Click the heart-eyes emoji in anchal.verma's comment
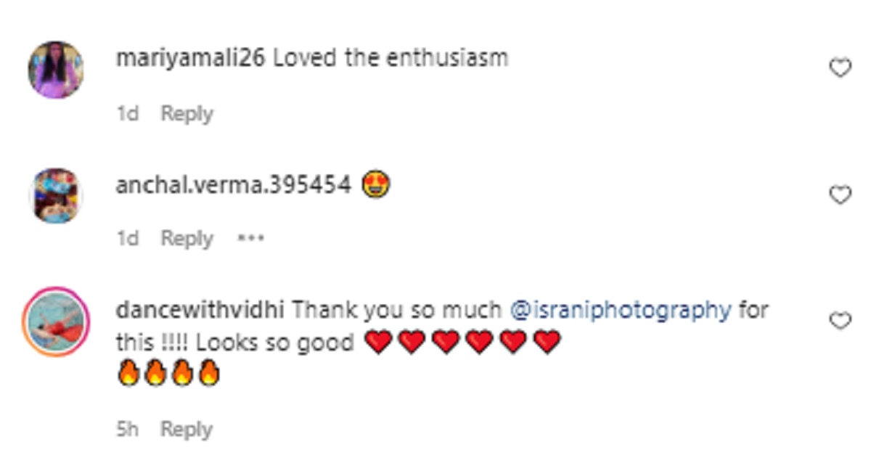 [376, 186]
